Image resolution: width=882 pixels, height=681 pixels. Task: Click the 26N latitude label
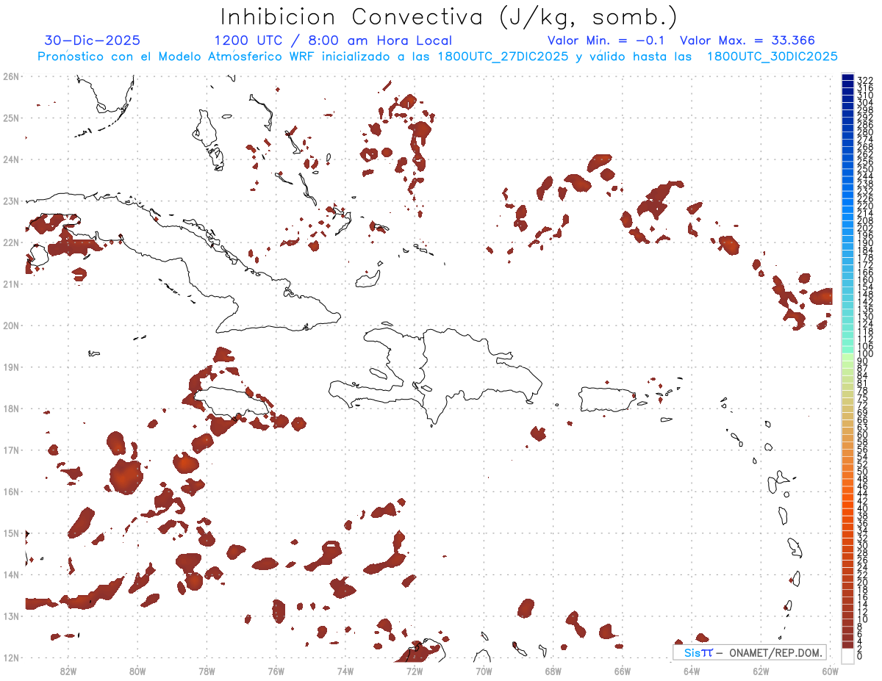click(x=11, y=76)
